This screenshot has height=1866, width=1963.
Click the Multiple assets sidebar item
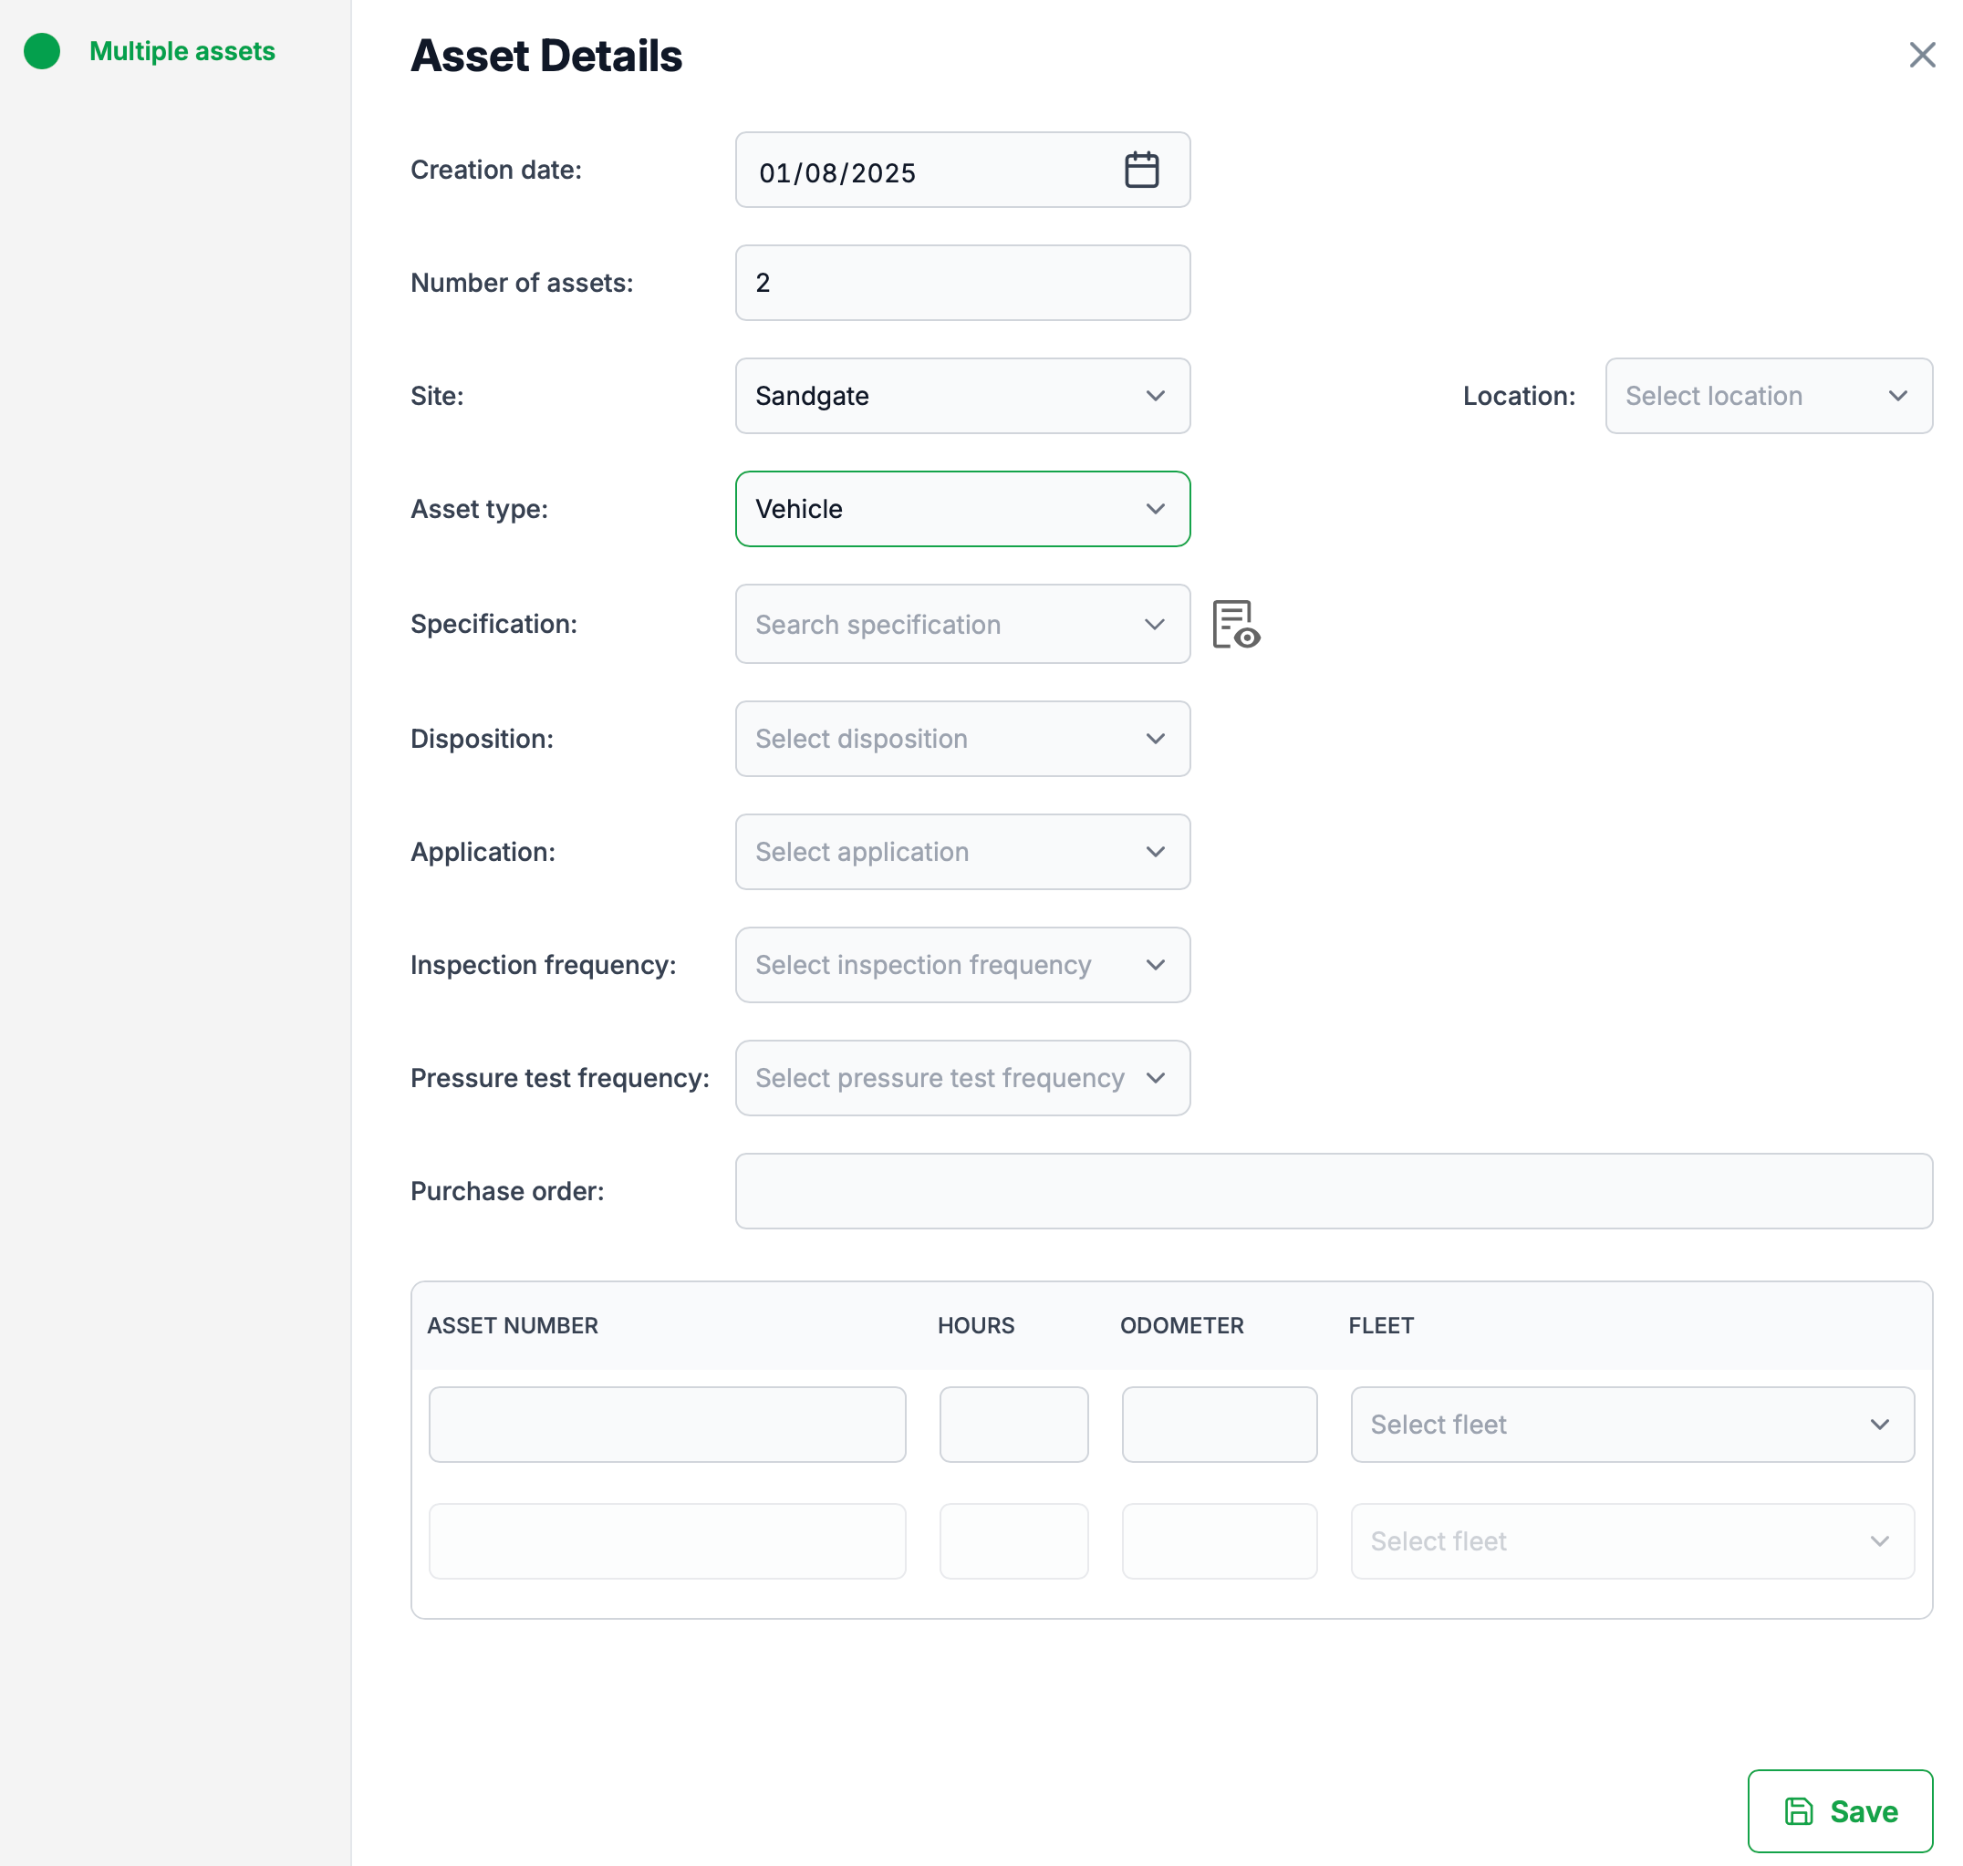click(x=182, y=51)
